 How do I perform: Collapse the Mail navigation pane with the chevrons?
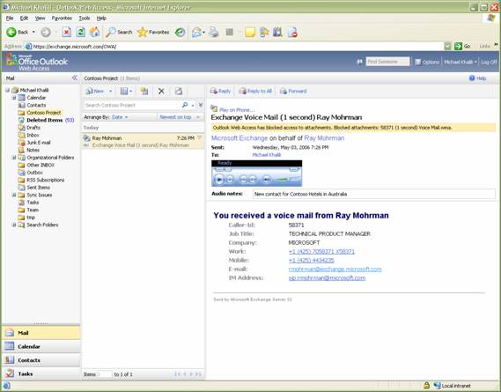coord(75,78)
